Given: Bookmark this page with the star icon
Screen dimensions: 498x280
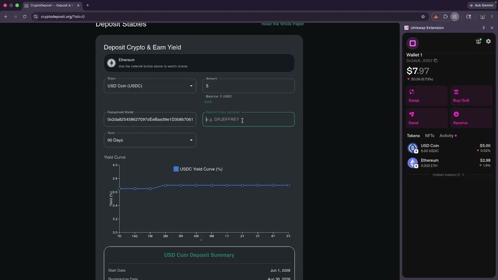Looking at the screenshot, I should [x=423, y=17].
